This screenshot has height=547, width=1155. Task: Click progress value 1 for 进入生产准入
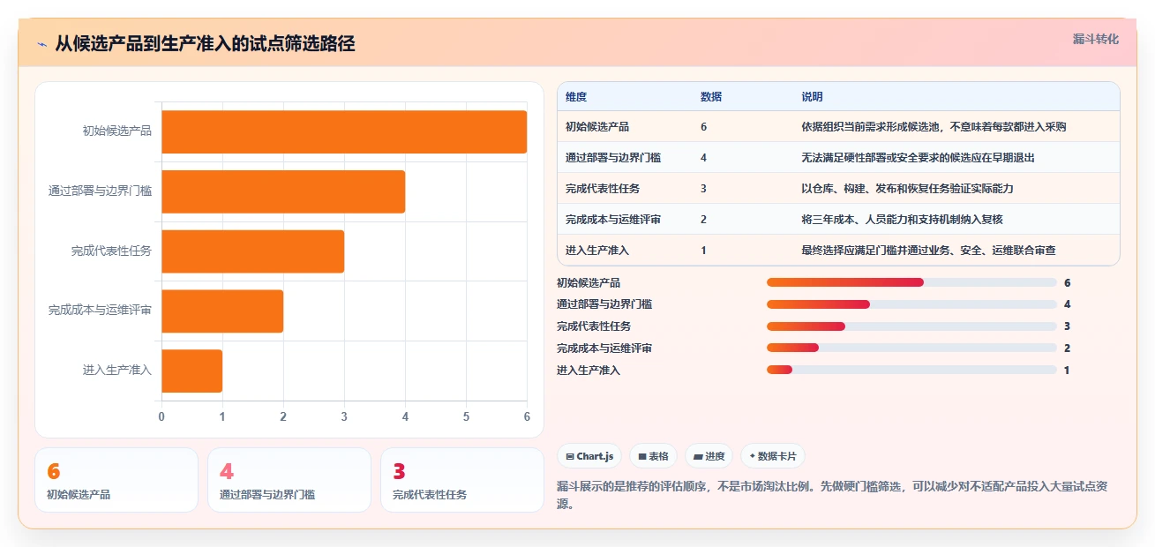pos(1067,371)
